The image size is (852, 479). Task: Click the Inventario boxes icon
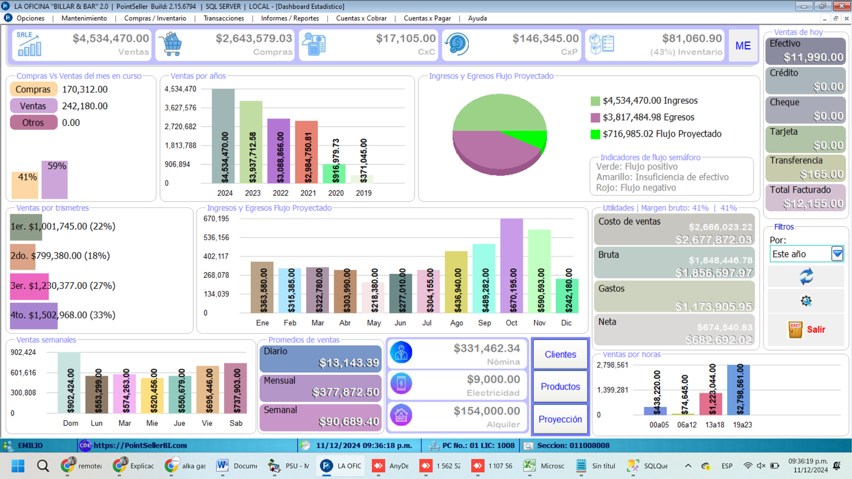click(x=602, y=45)
